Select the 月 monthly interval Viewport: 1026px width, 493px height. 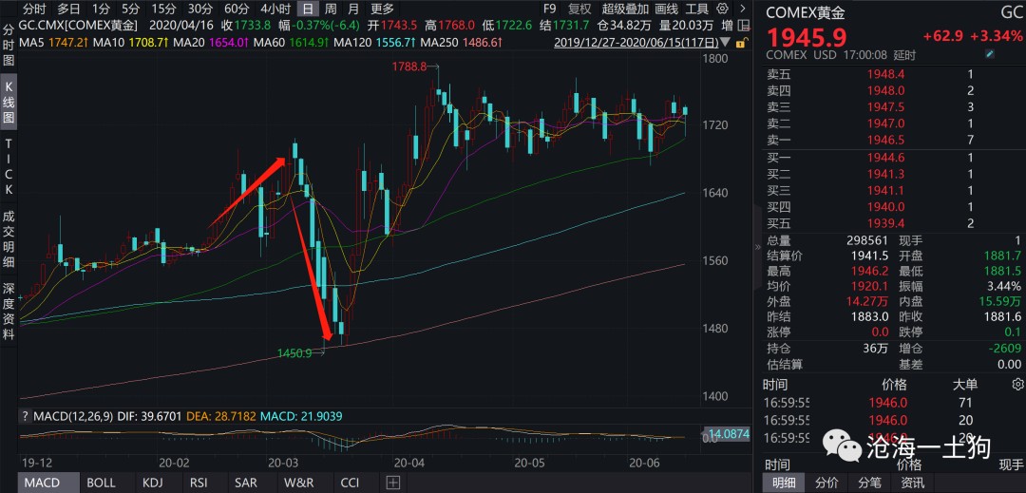tap(353, 9)
